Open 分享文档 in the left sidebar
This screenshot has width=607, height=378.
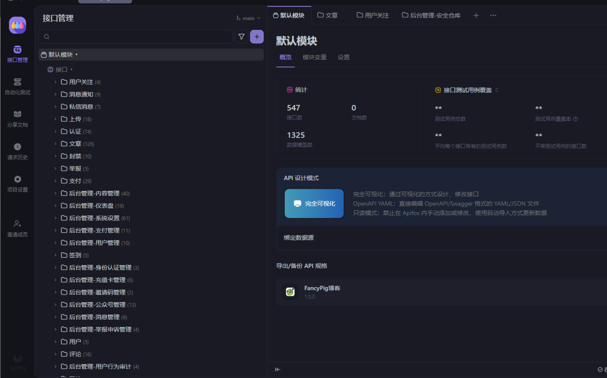point(17,119)
